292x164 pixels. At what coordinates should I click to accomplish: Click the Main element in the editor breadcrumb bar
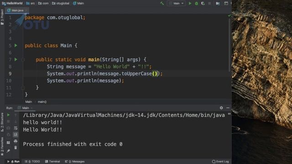click(x=28, y=102)
